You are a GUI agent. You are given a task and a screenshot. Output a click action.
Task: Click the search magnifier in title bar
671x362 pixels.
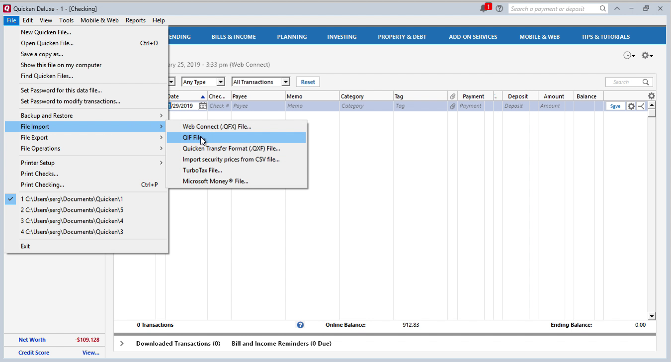(602, 8)
